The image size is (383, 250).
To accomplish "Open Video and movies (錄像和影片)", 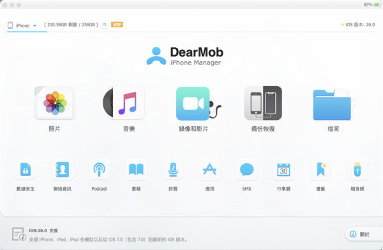I will tap(199, 103).
